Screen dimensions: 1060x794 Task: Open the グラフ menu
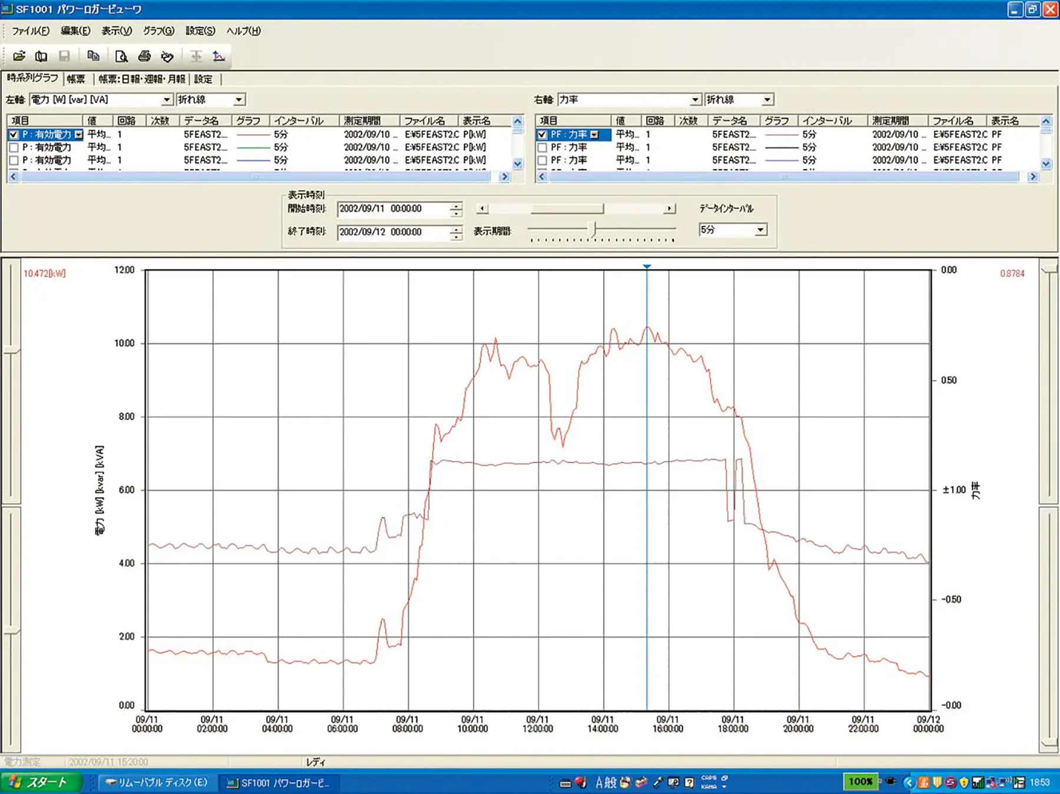(158, 31)
